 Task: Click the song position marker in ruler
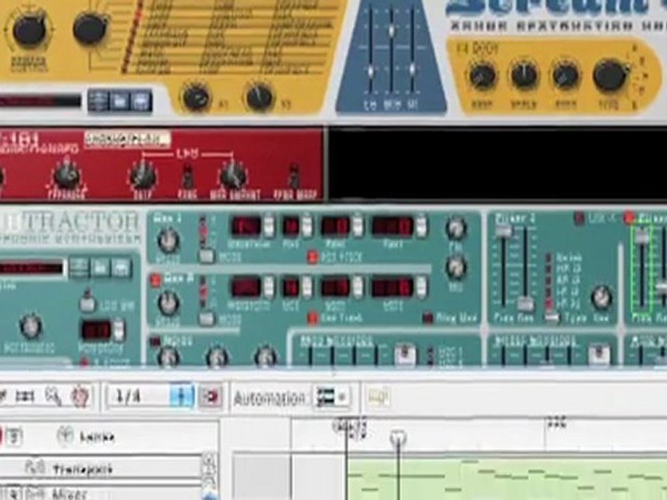click(398, 438)
